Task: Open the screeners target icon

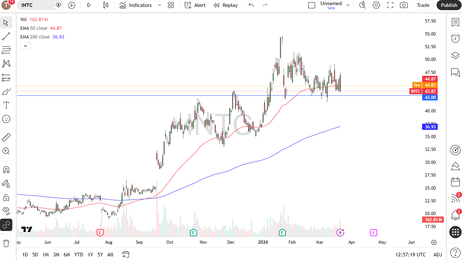Action: pos(455,150)
